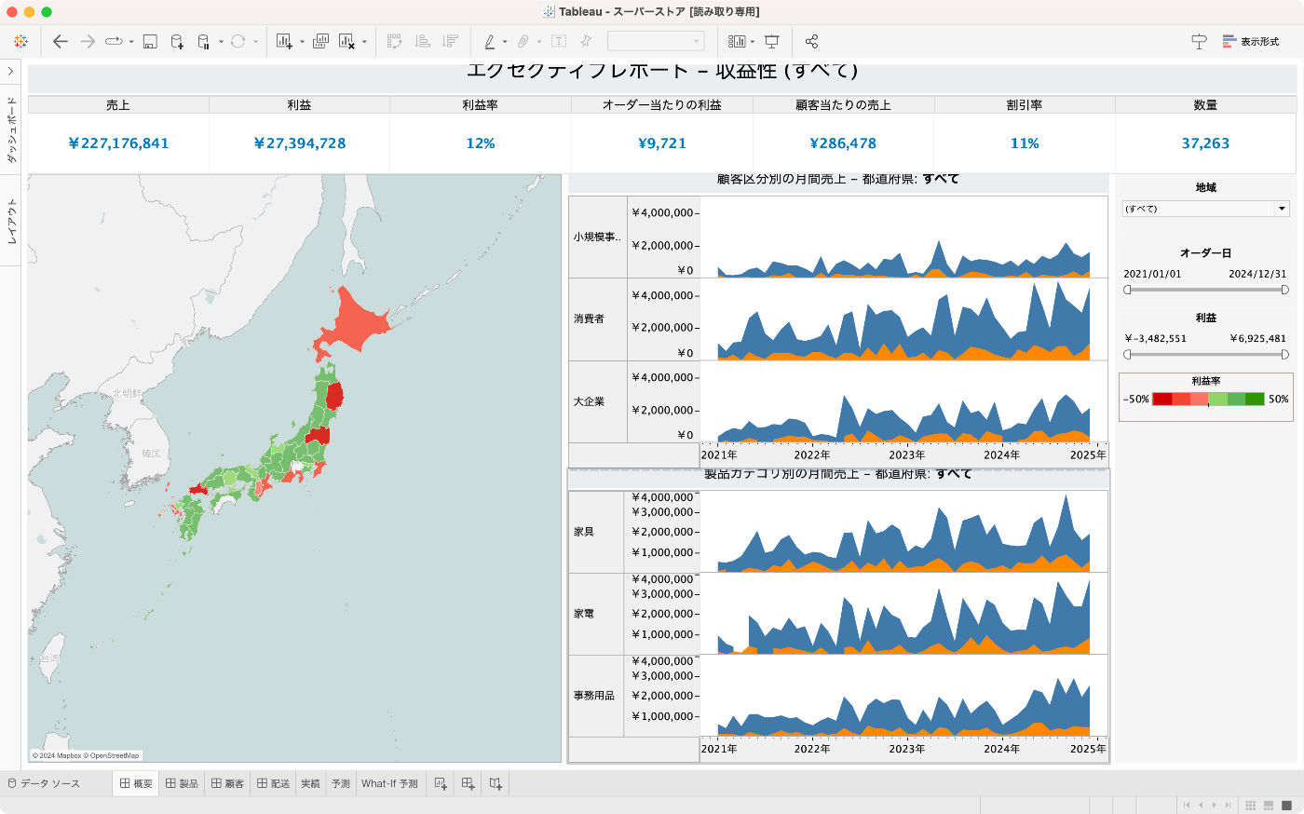Add new dashboard tab icon

(x=468, y=783)
